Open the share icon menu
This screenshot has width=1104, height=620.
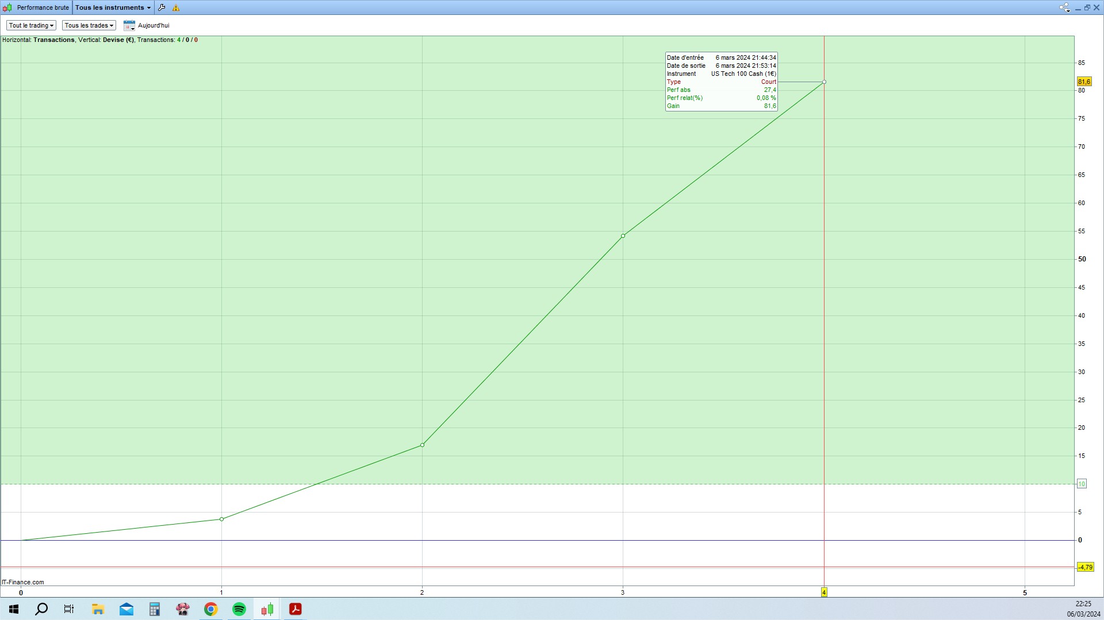tap(1064, 7)
